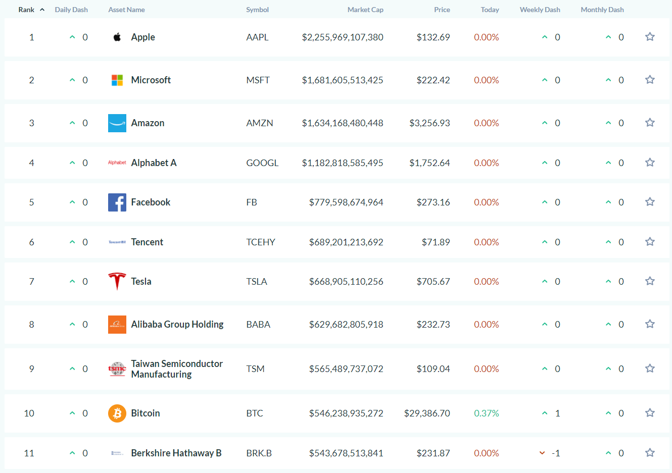Viewport: 672px width, 473px height.
Task: Click the Taiwan Semiconductor logo icon
Action: point(117,369)
